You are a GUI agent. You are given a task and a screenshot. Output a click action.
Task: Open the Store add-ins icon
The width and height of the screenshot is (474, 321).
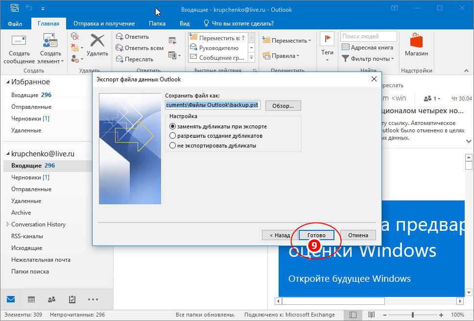coord(416,41)
